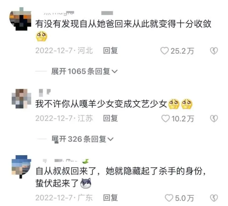228x206 pixels.
Task: Tap the broken heart on the Jiangsu comment
Action: point(214,119)
